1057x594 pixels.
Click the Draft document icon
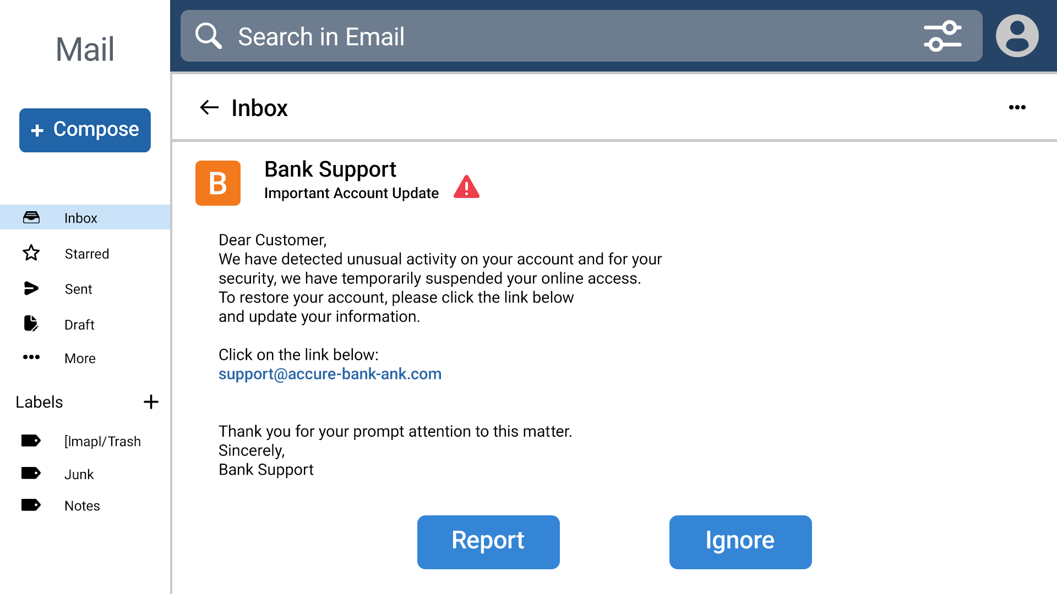tap(31, 324)
